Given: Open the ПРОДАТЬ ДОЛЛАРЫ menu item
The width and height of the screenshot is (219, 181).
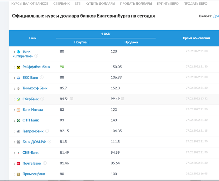Looking at the screenshot, I should coord(136,4).
